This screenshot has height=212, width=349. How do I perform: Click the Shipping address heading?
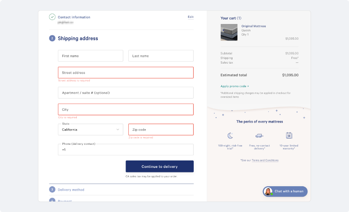click(x=78, y=38)
